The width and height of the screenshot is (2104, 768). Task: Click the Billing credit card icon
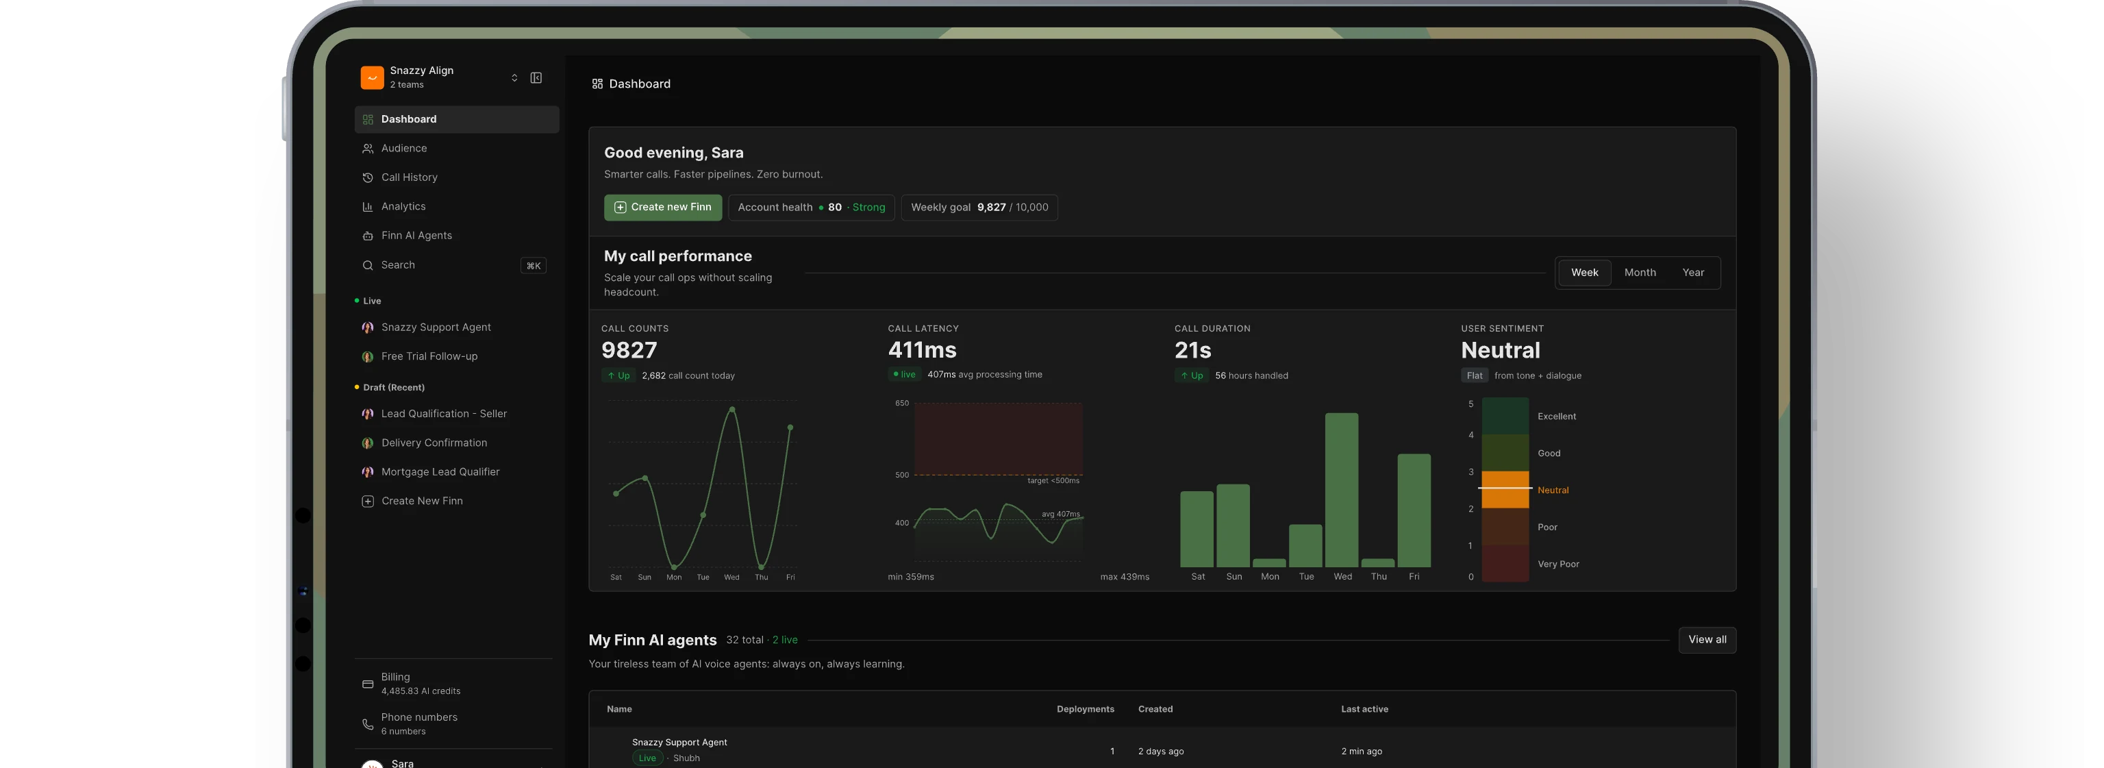[x=368, y=684]
